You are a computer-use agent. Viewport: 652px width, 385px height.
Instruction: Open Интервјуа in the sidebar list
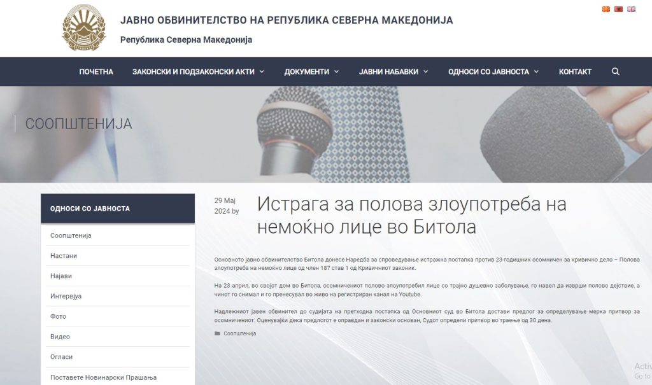66,296
